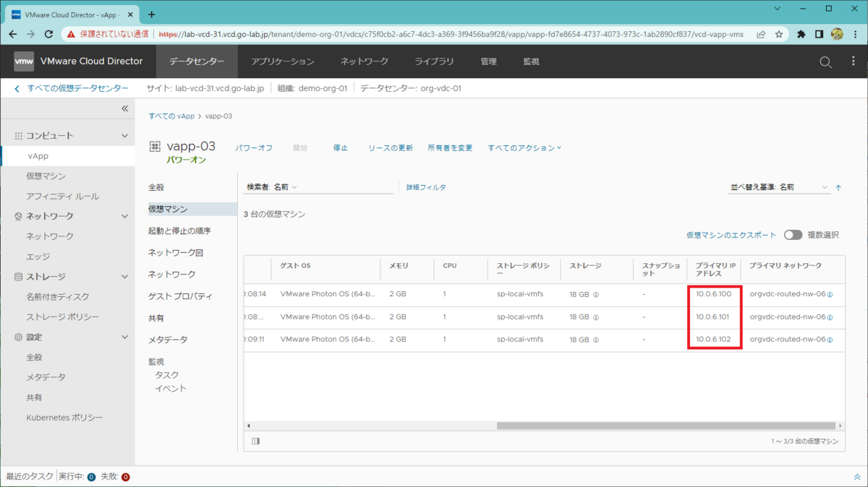Click the column management grid icon below the table
Viewport: 868px width, 487px height.
tap(255, 441)
